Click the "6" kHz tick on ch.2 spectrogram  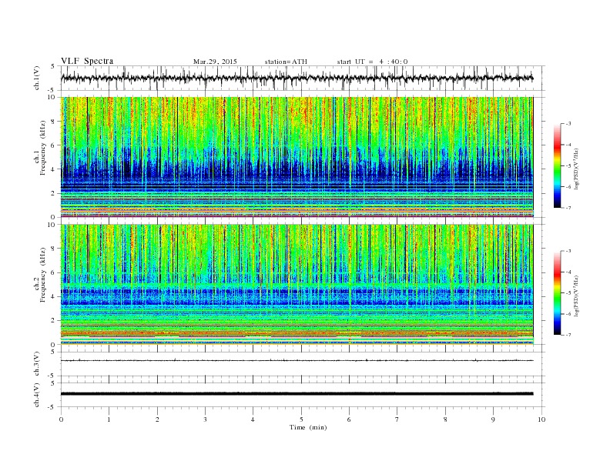pyautogui.click(x=54, y=272)
